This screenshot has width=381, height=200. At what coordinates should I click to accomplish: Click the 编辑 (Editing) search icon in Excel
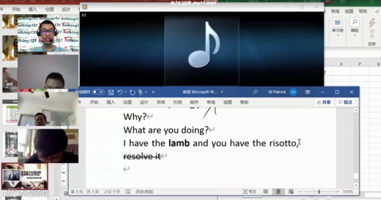[355, 22]
